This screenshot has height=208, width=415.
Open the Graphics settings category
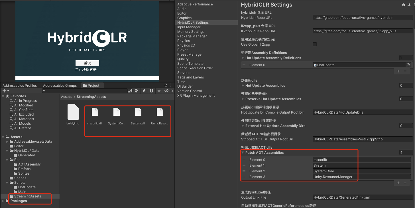point(184,18)
